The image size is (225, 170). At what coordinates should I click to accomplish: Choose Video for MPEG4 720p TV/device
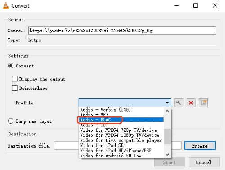click(121, 130)
